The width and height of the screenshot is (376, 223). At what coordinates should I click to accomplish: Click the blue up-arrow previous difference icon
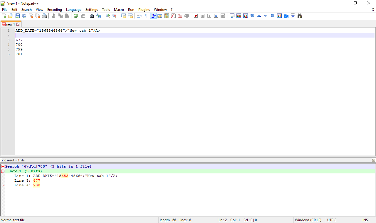[x=259, y=16]
